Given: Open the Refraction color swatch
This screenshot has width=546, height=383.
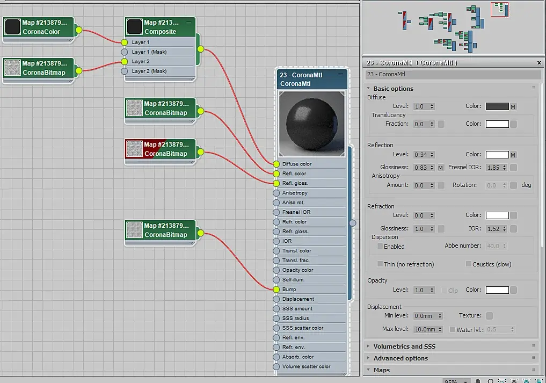Looking at the screenshot, I should pos(497,215).
